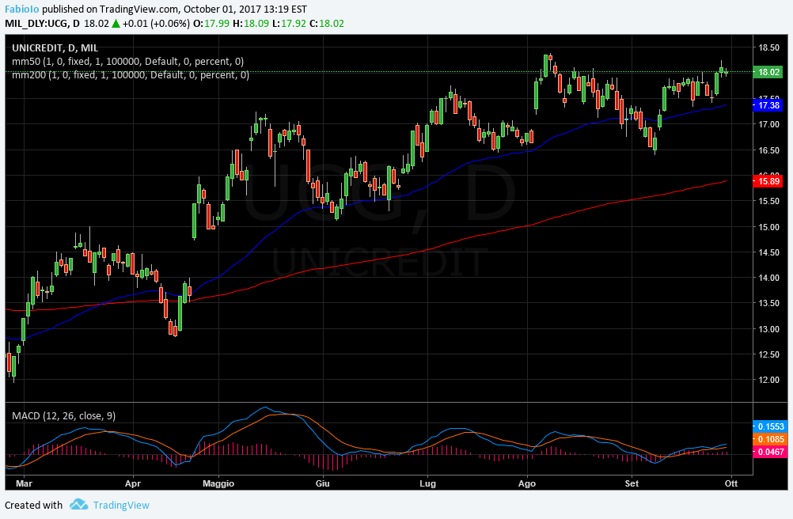Image resolution: width=793 pixels, height=519 pixels.
Task: Click the orange 0.1085 signal value tag
Action: (x=770, y=440)
